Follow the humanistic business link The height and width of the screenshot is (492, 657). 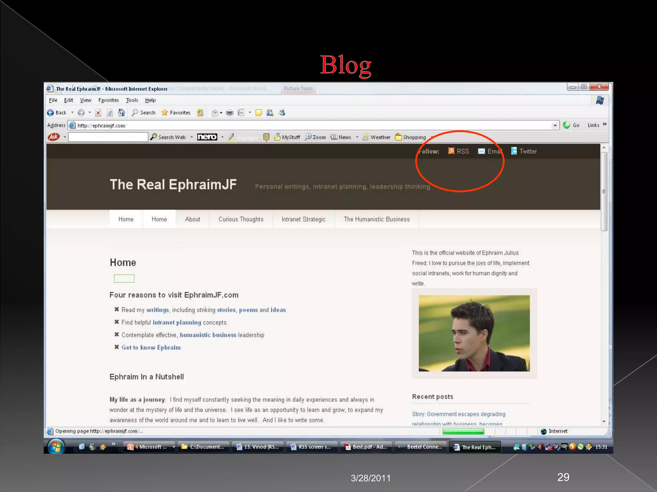[208, 335]
